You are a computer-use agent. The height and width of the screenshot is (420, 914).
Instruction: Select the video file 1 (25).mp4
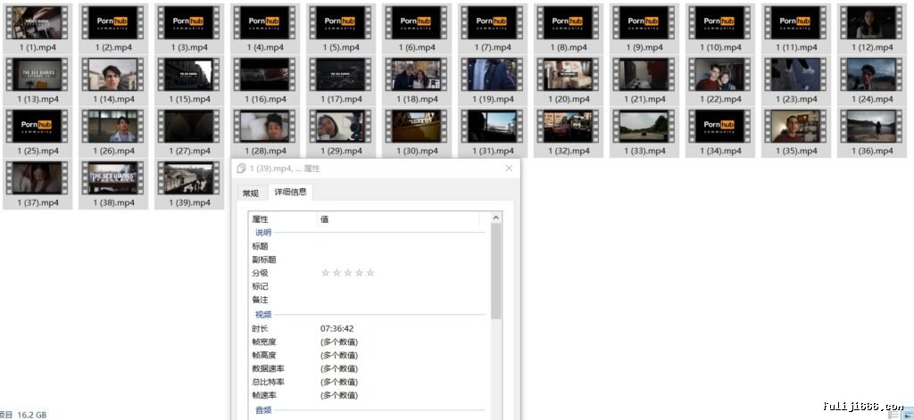[x=37, y=132]
